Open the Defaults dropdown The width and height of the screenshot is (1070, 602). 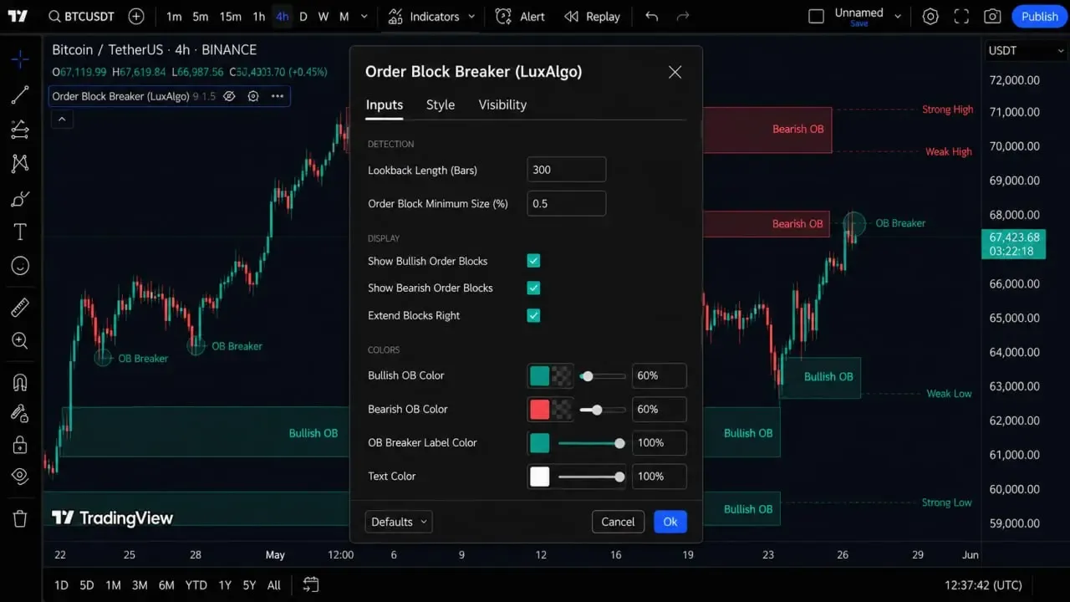399,522
